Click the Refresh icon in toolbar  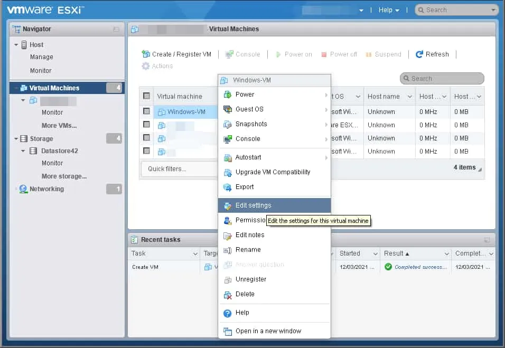coord(419,54)
